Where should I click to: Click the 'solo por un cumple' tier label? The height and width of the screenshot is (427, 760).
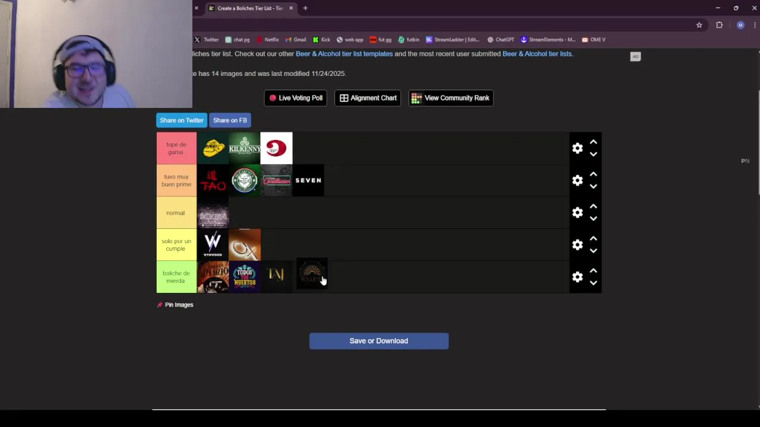[176, 244]
